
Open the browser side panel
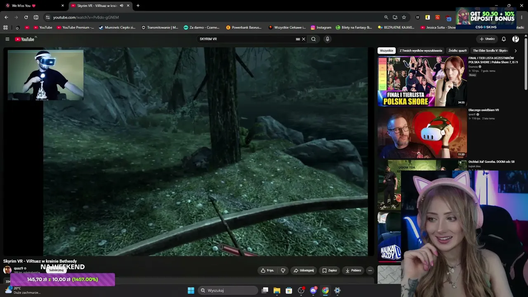(36, 17)
